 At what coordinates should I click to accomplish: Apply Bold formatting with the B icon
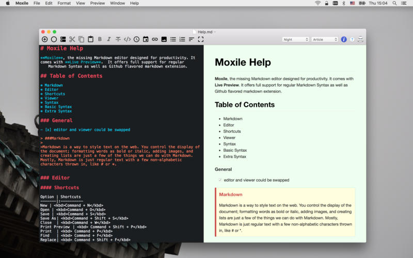(100, 39)
